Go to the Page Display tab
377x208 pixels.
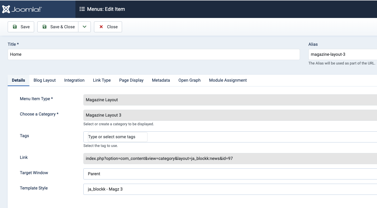131,80
